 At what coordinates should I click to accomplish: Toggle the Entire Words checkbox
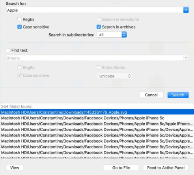pos(99,68)
